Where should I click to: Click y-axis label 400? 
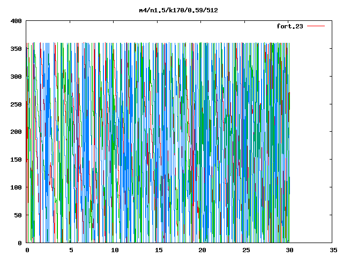pos(16,21)
